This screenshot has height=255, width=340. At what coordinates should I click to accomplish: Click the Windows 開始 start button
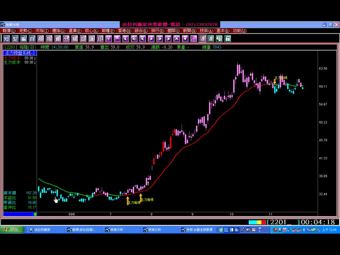pyautogui.click(x=12, y=230)
